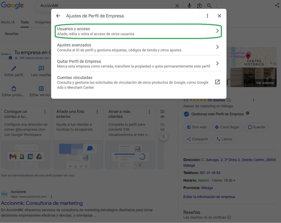Viewport: 281px width, 223px height.
Task: Click next arrow on suggestion cards carousel
Action: 164,136
